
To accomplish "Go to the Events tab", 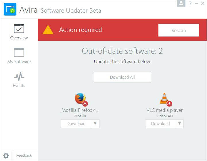I will point(19,80).
